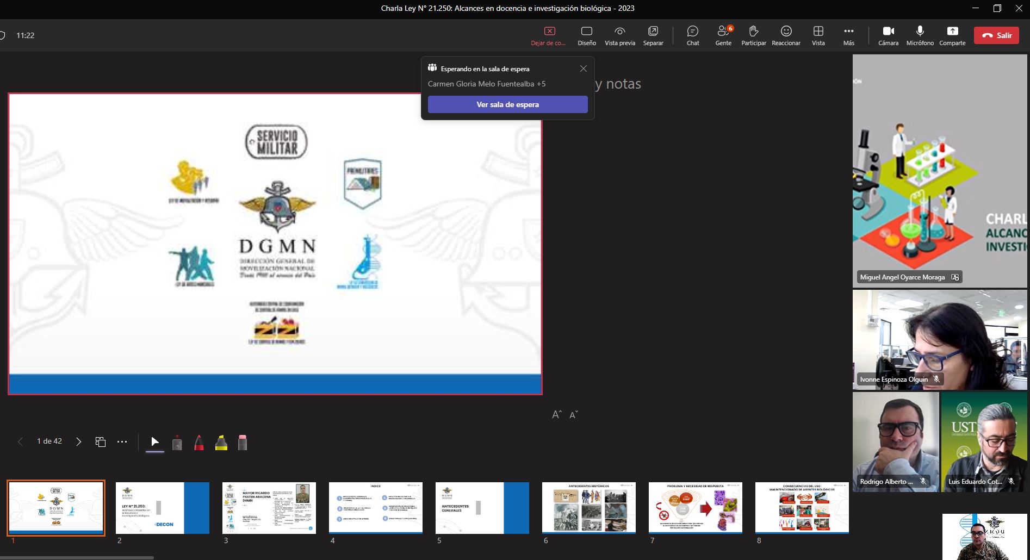Toggle the Cámara camera

click(x=888, y=35)
